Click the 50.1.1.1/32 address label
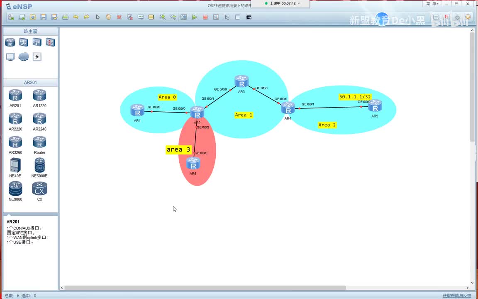The height and width of the screenshot is (299, 478). pyautogui.click(x=355, y=97)
